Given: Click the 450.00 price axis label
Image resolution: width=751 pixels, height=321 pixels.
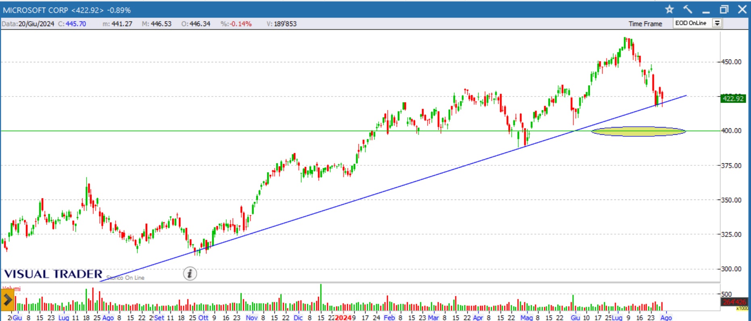Looking at the screenshot, I should pos(731,62).
